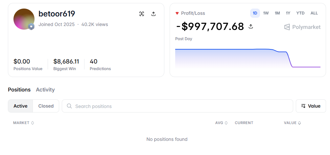Click the Joined Oct 2025 text
The height and width of the screenshot is (155, 330).
point(57,24)
